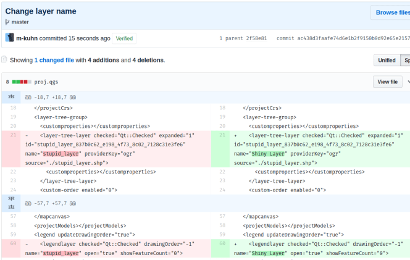
Task: Click the file icon beside Showing
Action: pos(4,60)
